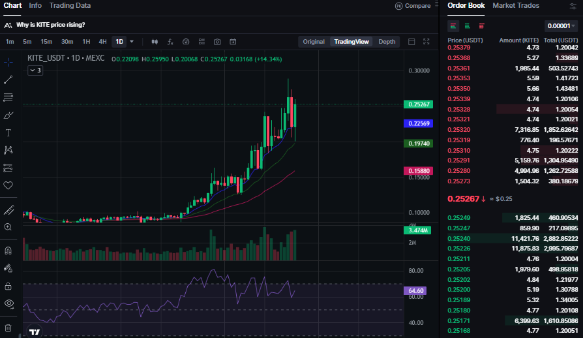Viewport: 583px width, 338px height.
Task: Select the ruler measure tool
Action: (x=8, y=210)
